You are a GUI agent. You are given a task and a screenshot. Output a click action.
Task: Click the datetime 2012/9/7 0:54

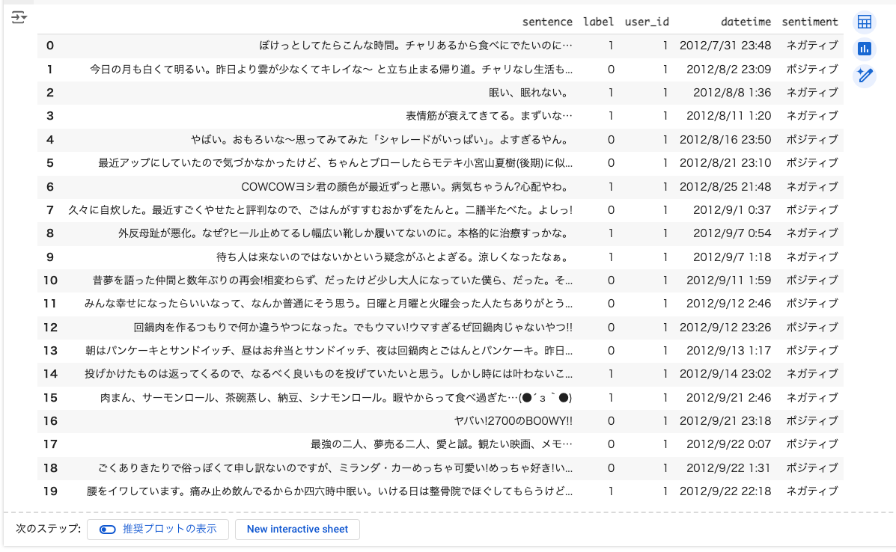point(732,233)
